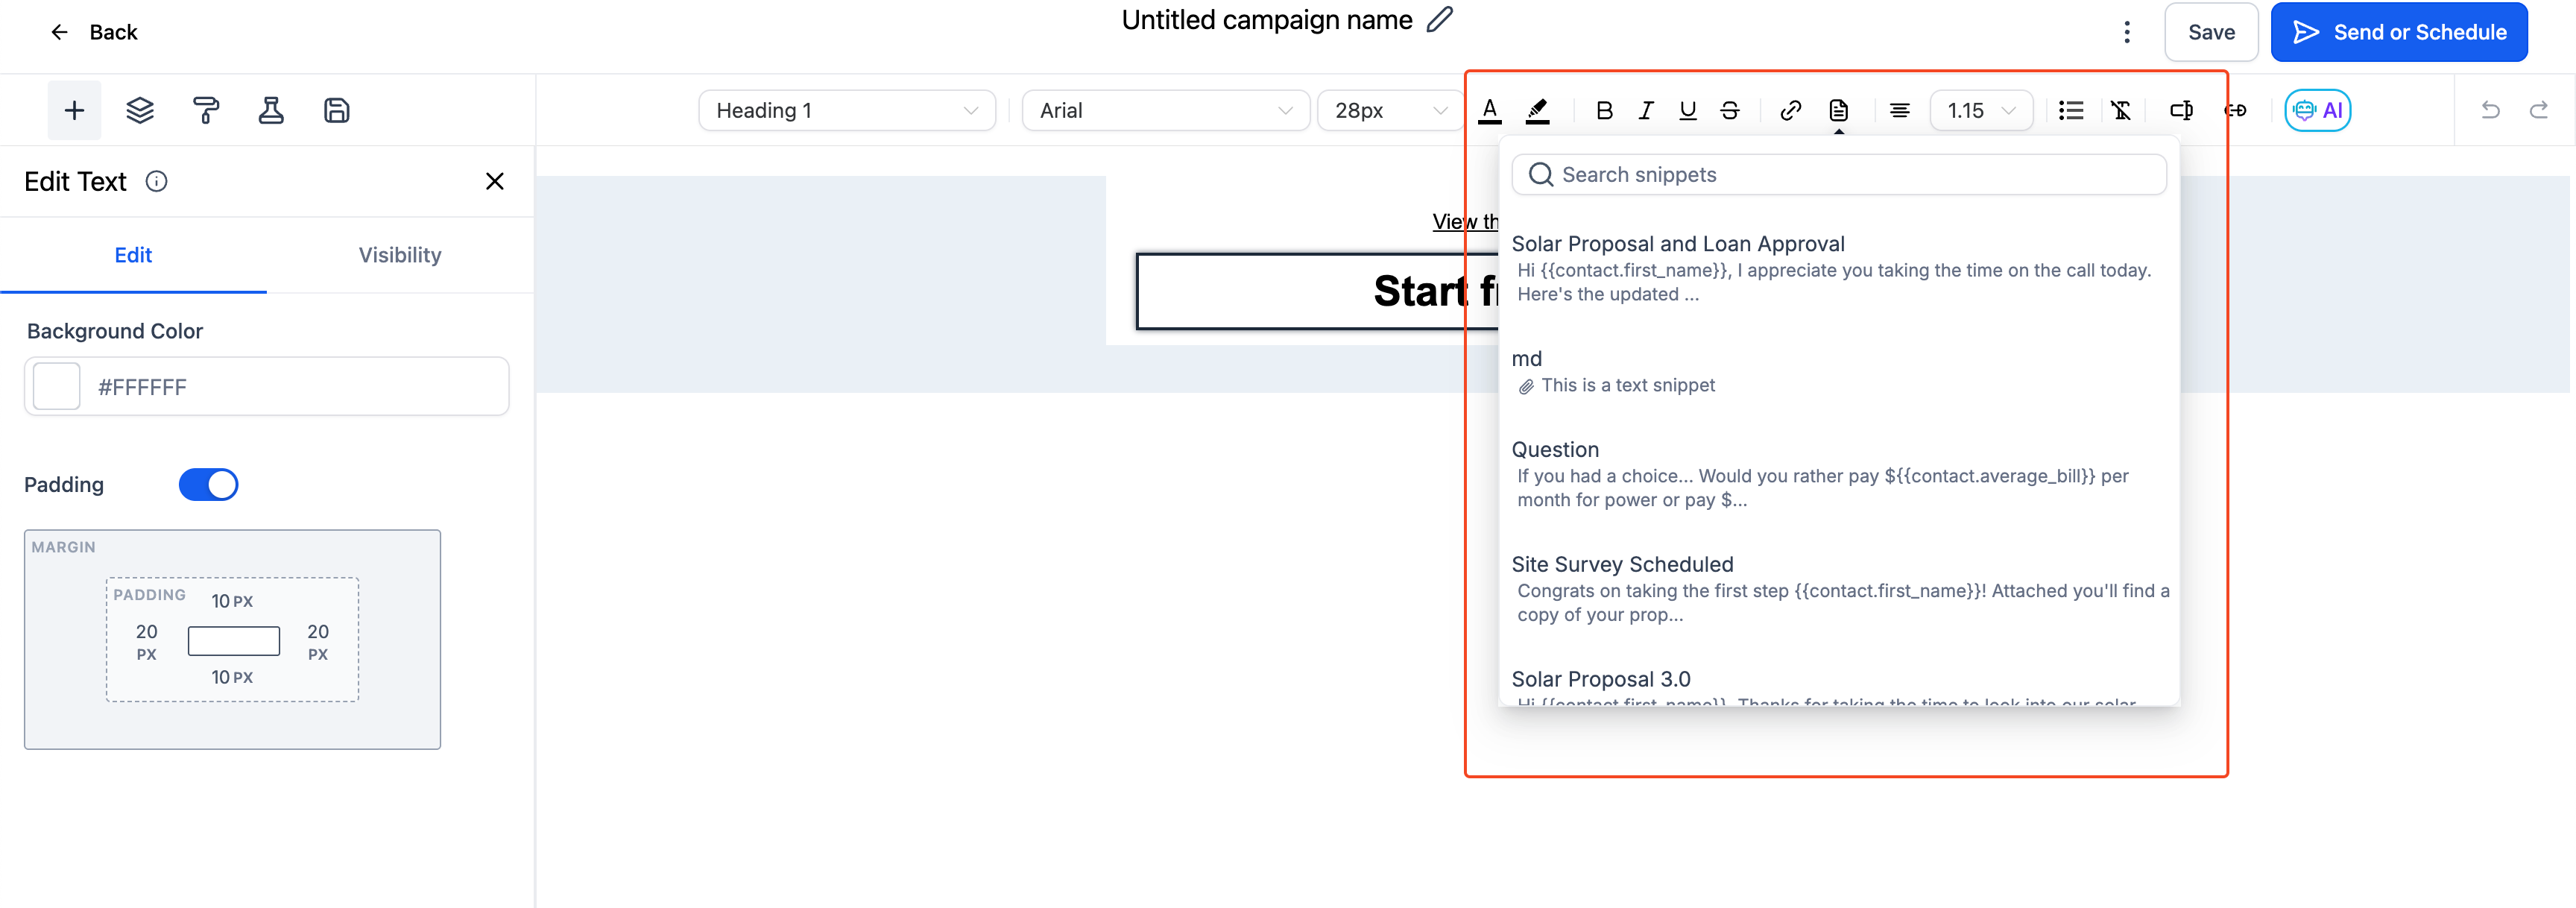Apply strikethrough formatting
The image size is (2576, 908).
[1731, 110]
